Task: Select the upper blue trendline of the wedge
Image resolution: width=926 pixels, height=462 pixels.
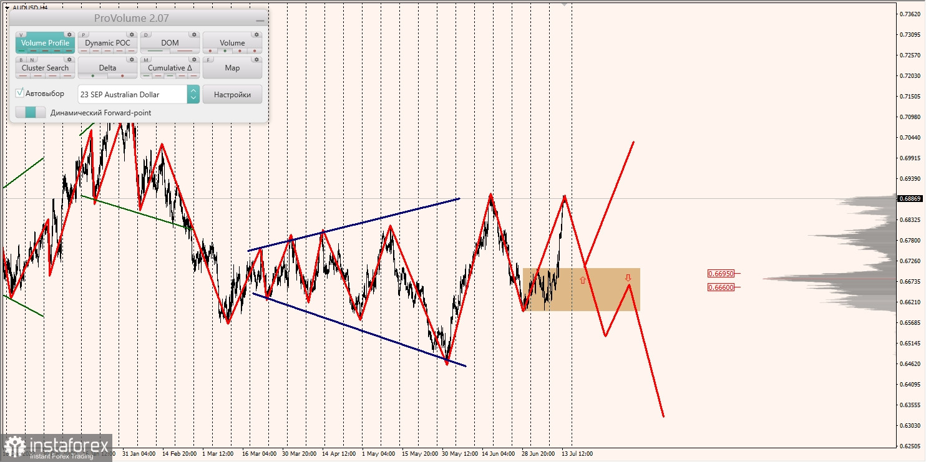Action: [x=354, y=224]
